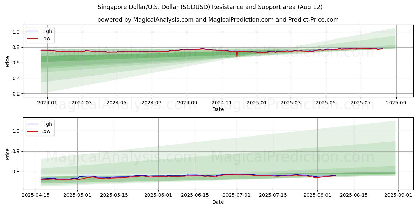This screenshot has width=420, height=210.
Task: Click the '2024-03' tick label
Action: [82, 103]
